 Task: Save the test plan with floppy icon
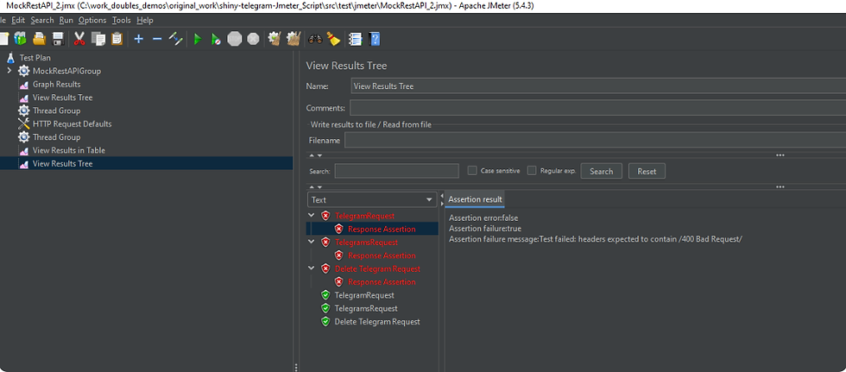(x=59, y=39)
